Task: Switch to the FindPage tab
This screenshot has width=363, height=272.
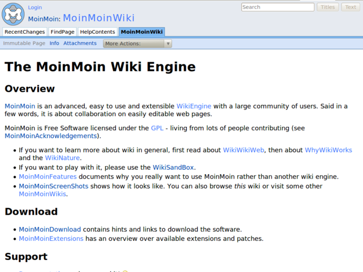Action: pos(62,32)
